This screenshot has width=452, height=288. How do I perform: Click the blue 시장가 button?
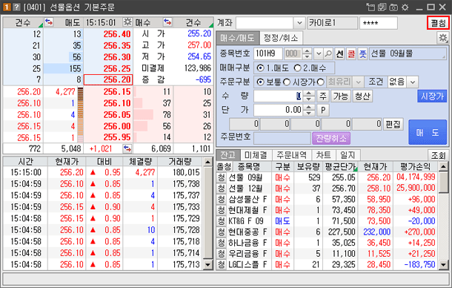[432, 96]
